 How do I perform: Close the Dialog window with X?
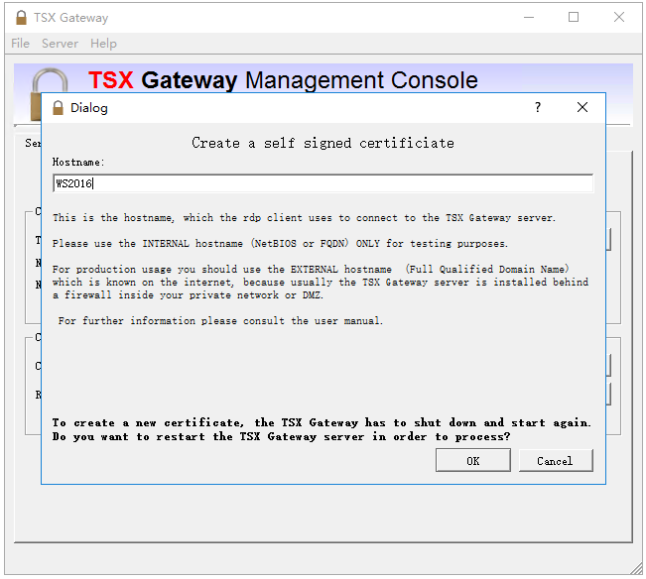point(582,107)
